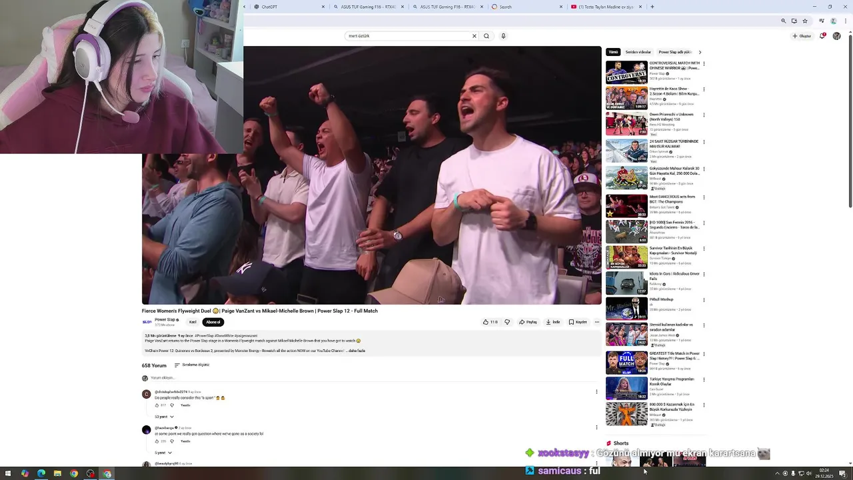Screen dimensions: 853x480
Task: Click the YouTube search magnifier button
Action: [x=486, y=36]
